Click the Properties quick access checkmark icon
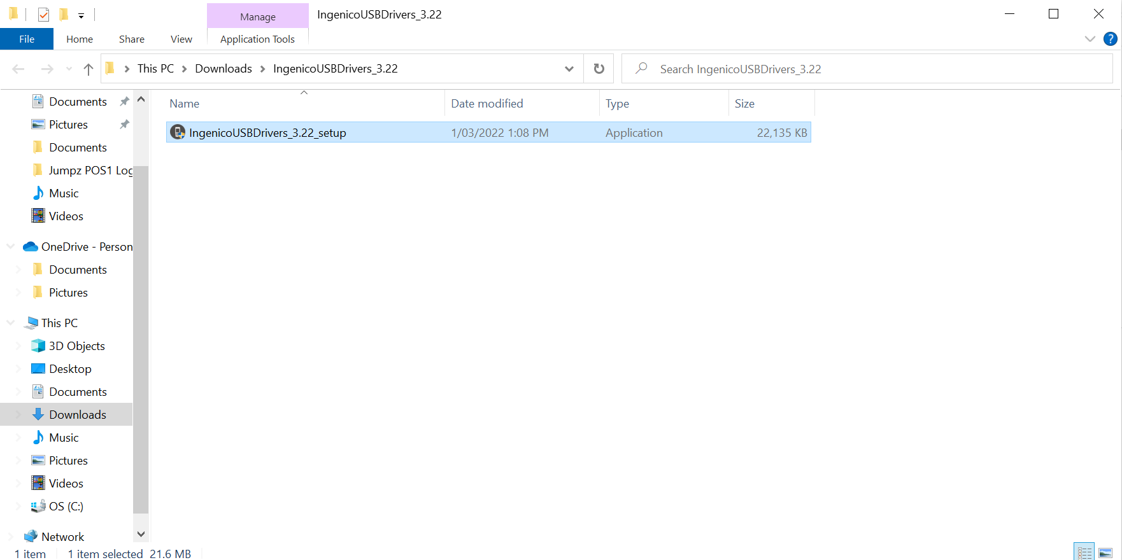This screenshot has width=1122, height=560. tap(43, 14)
